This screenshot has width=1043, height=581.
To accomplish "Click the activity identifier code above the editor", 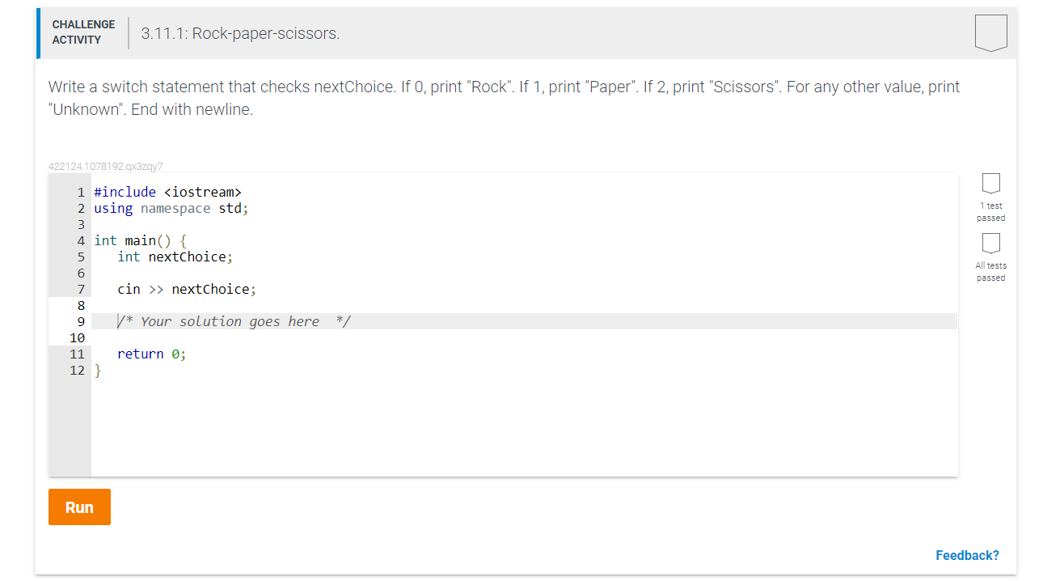I will pyautogui.click(x=106, y=165).
